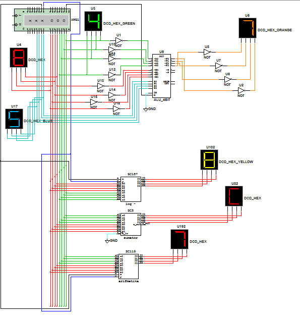Click the DCD_HEX label next to U4
Screen dimensions: 300x317
pos(37,60)
